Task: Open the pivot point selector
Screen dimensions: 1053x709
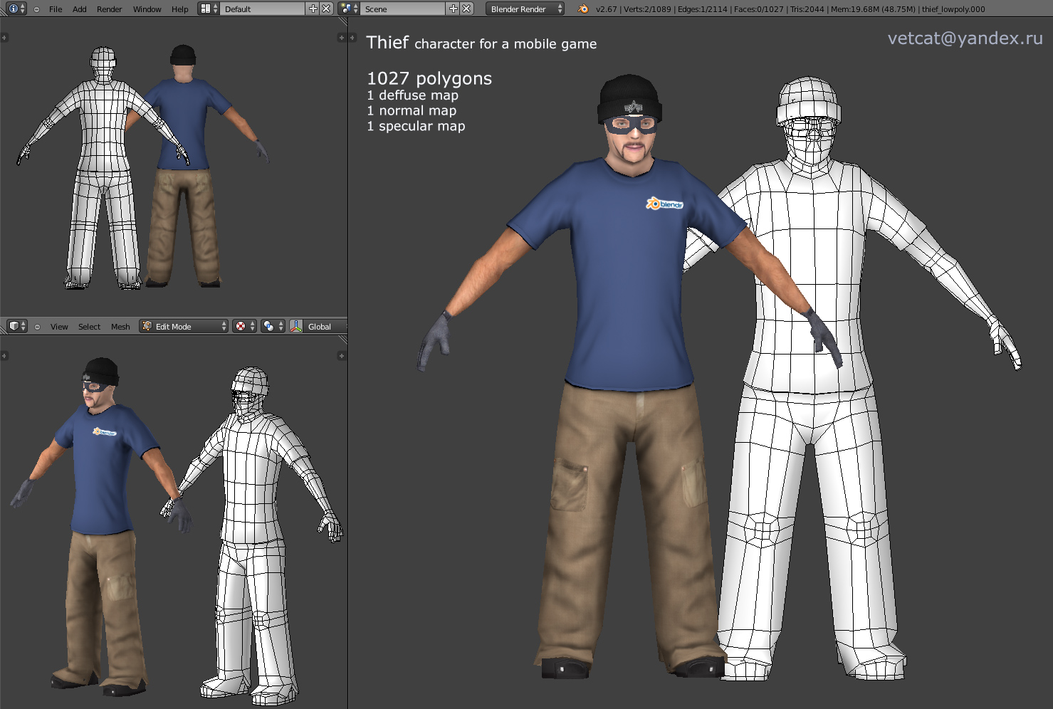Action: 273,326
